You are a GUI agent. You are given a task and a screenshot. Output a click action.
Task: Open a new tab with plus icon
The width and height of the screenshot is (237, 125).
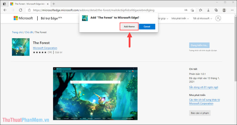(x=53, y=4)
